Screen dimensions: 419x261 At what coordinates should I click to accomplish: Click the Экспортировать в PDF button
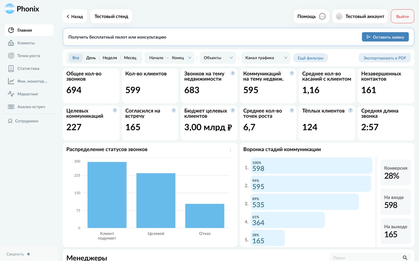[x=384, y=58]
